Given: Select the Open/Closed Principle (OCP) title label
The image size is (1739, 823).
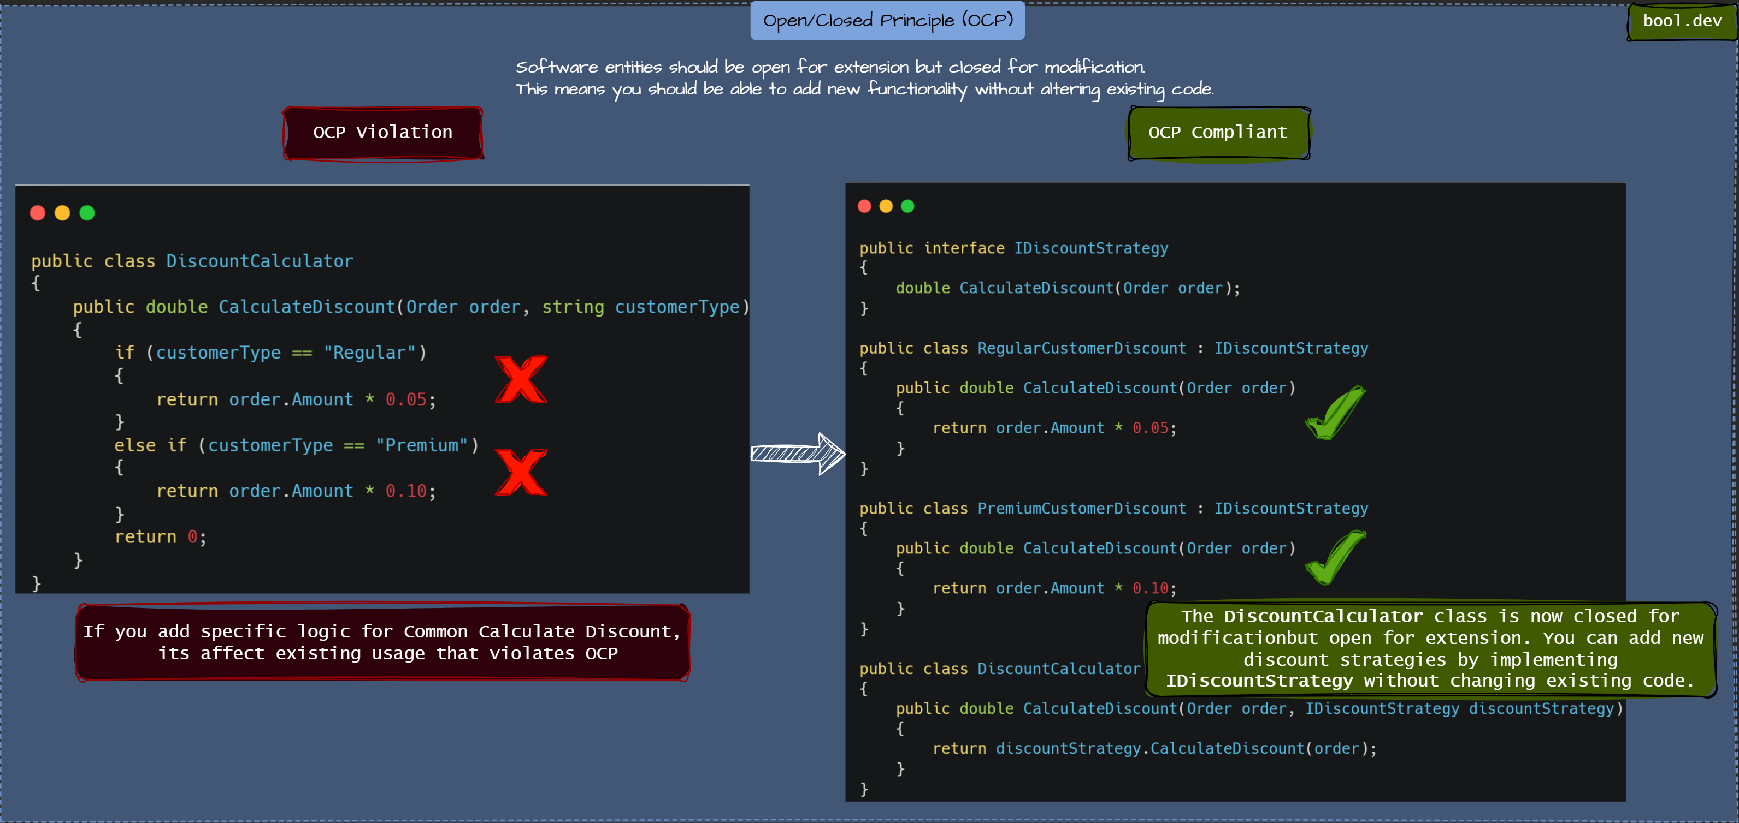Looking at the screenshot, I should pyautogui.click(x=888, y=20).
